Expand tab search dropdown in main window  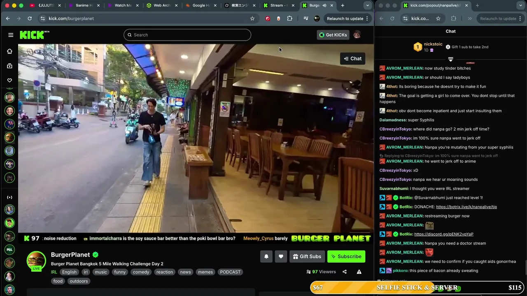[x=367, y=5]
